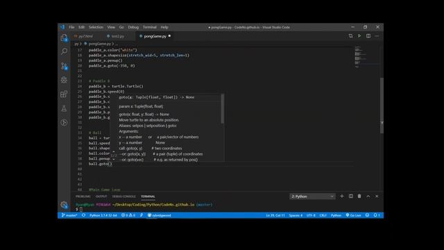
Task: Kill terminal with trash icon
Action: click(359, 196)
